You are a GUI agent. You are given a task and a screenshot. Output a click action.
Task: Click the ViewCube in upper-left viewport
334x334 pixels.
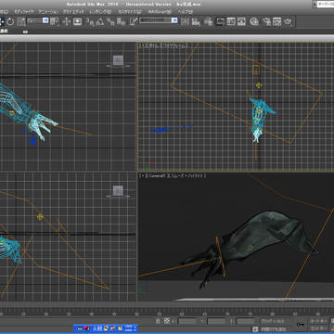118,61
